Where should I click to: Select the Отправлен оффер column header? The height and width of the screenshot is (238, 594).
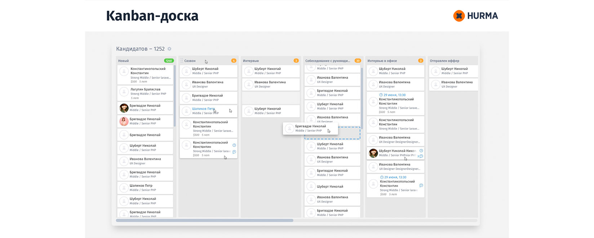tap(444, 61)
